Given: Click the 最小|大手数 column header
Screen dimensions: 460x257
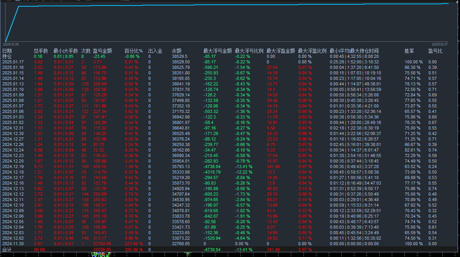Looking at the screenshot, I should [66, 51].
